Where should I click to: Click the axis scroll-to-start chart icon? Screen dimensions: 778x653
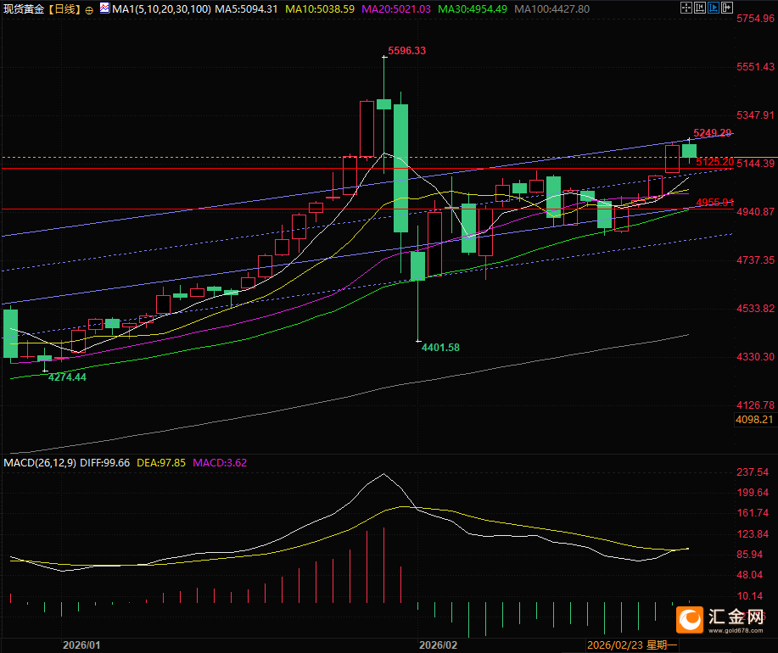coord(700,8)
